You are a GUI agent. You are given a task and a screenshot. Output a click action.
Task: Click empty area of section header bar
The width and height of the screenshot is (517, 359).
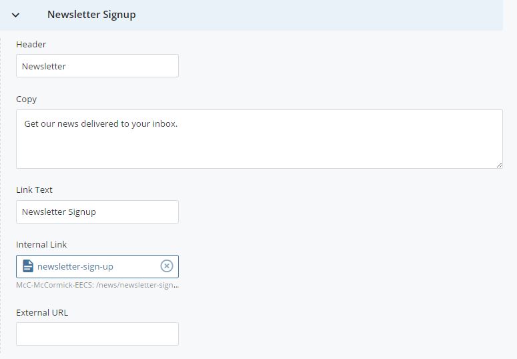pos(316,15)
